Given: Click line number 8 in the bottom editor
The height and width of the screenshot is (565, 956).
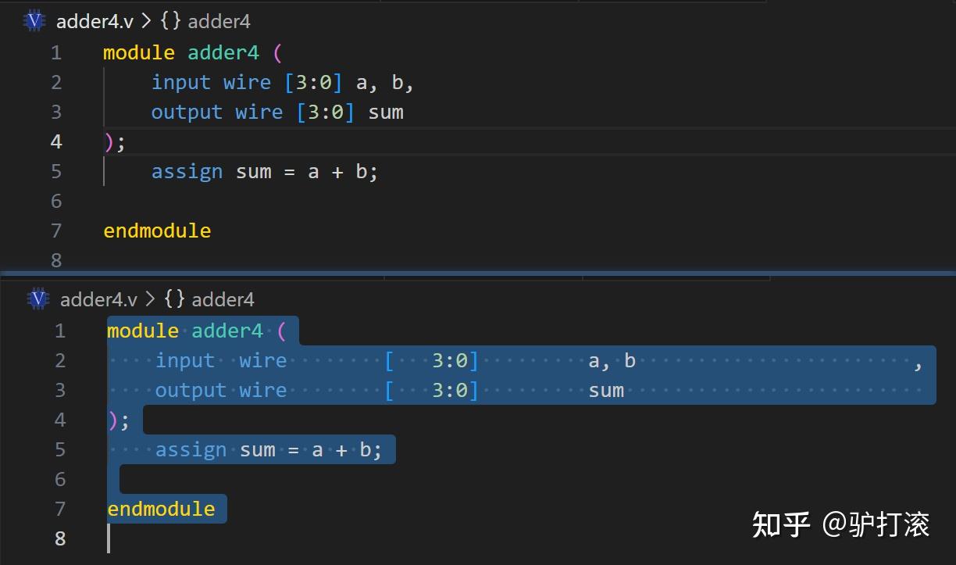Looking at the screenshot, I should click(x=60, y=538).
